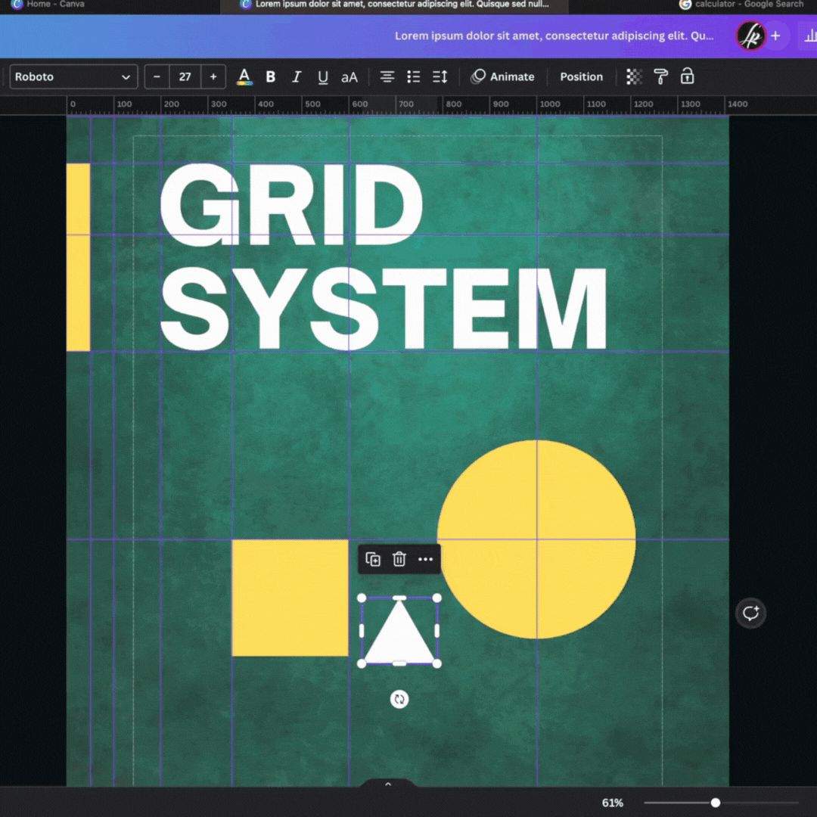The height and width of the screenshot is (817, 817).
Task: Open more options for selected triangle
Action: tap(426, 559)
